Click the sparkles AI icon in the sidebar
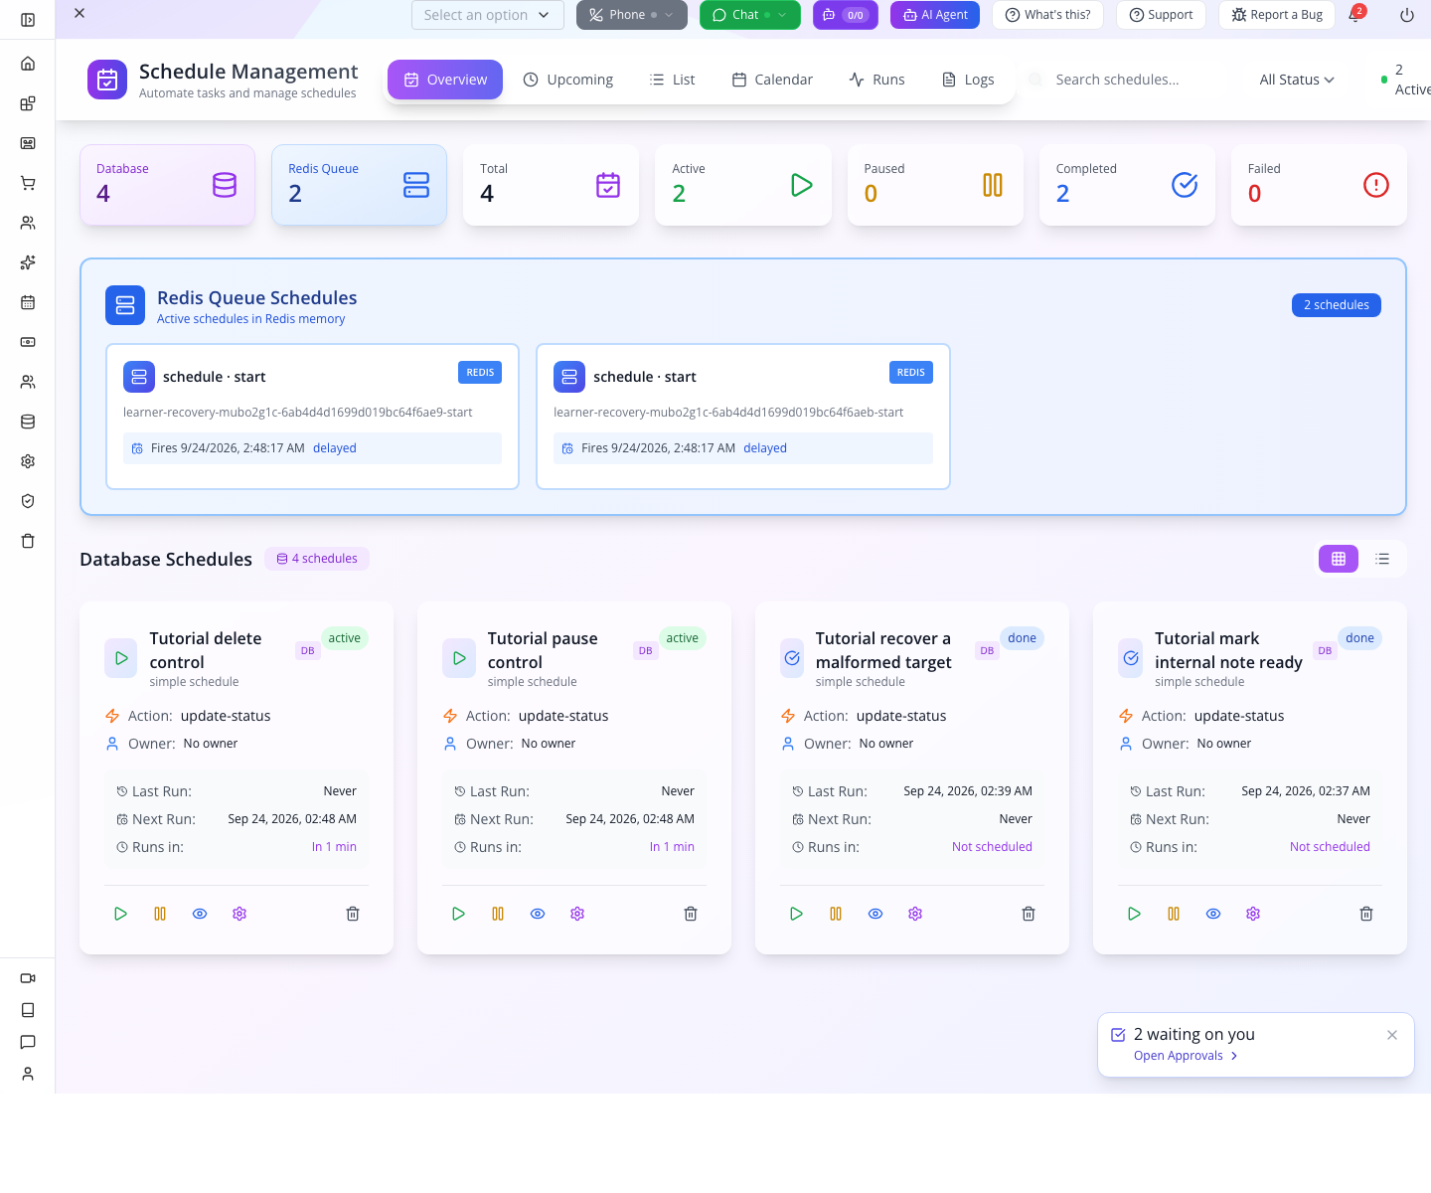This screenshot has height=1193, width=1431. click(28, 262)
